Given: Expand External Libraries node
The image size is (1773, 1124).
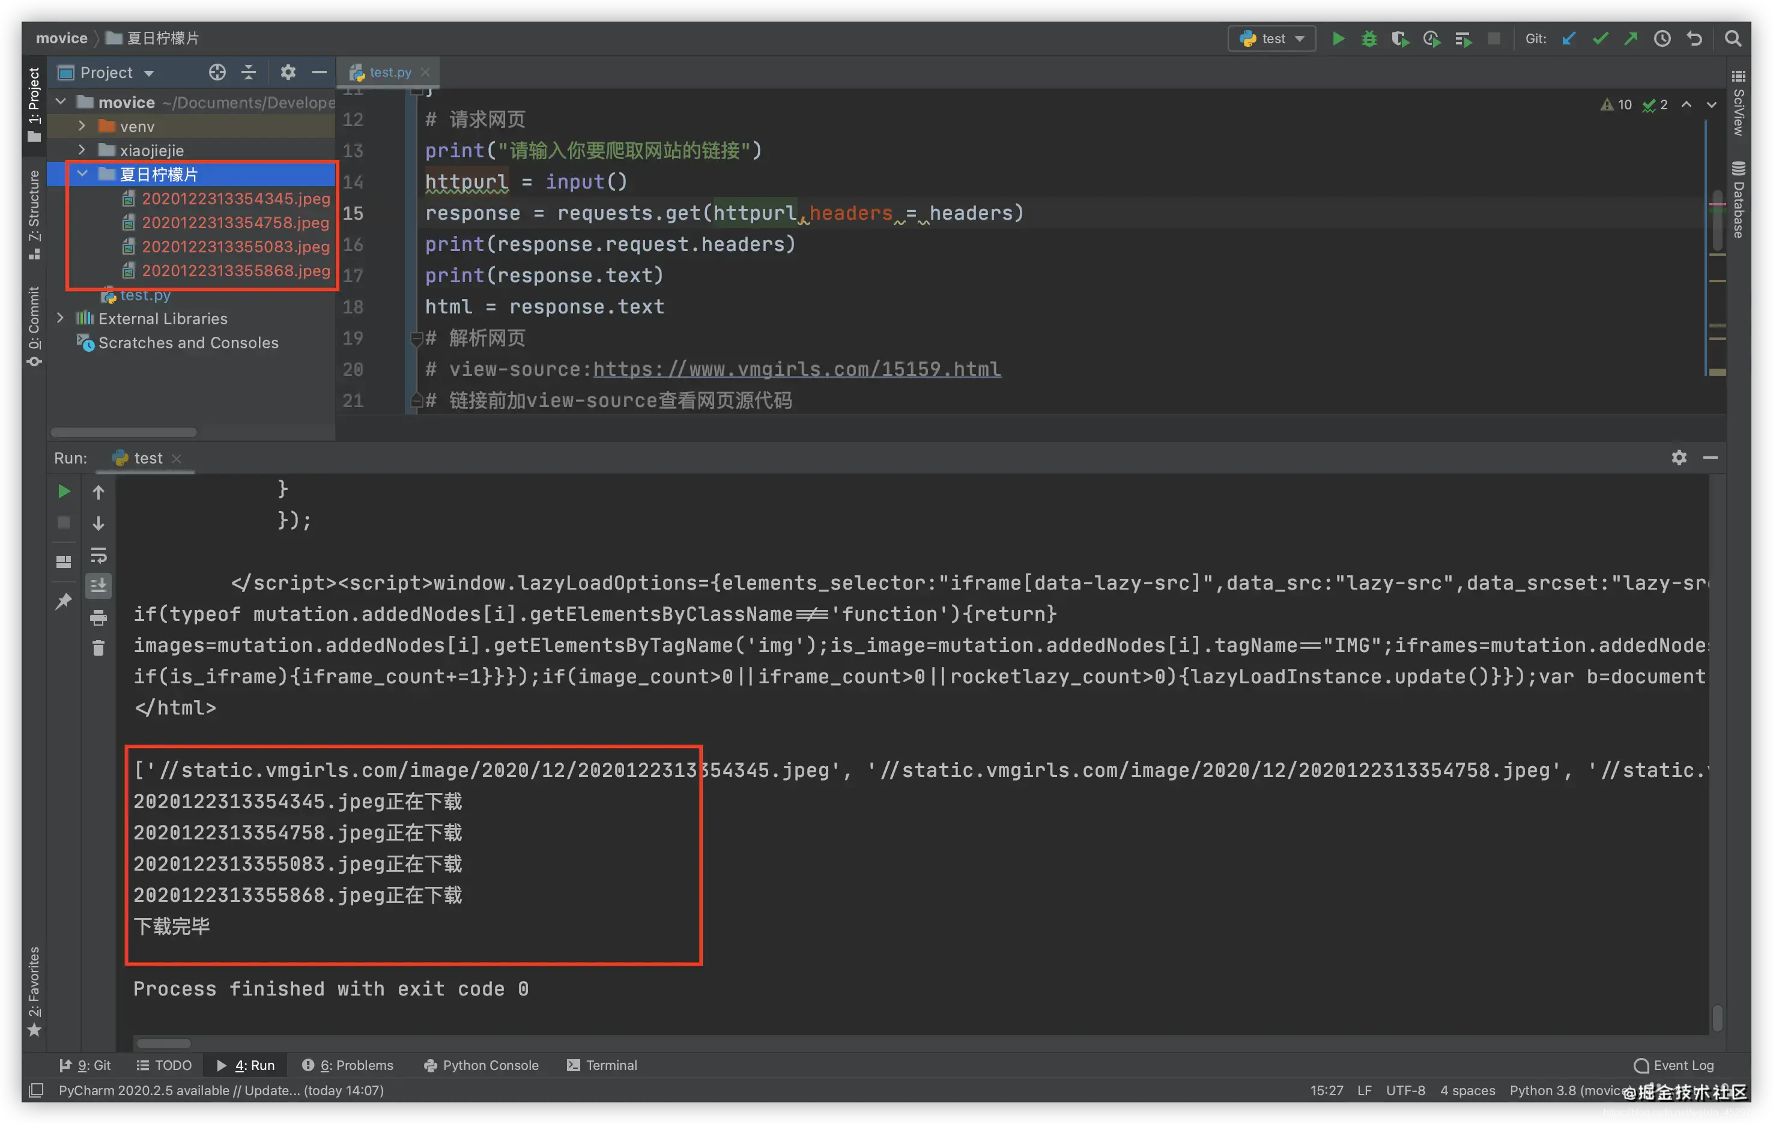Looking at the screenshot, I should point(61,318).
